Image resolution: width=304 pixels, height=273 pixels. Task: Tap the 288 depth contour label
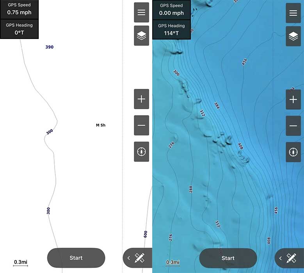click(190, 189)
